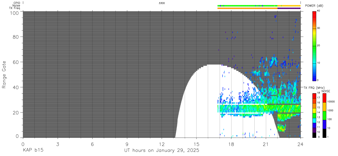The image size is (338, 156).
Task: Click the 40 tick on the Range Gate axis
Action: 16,87
